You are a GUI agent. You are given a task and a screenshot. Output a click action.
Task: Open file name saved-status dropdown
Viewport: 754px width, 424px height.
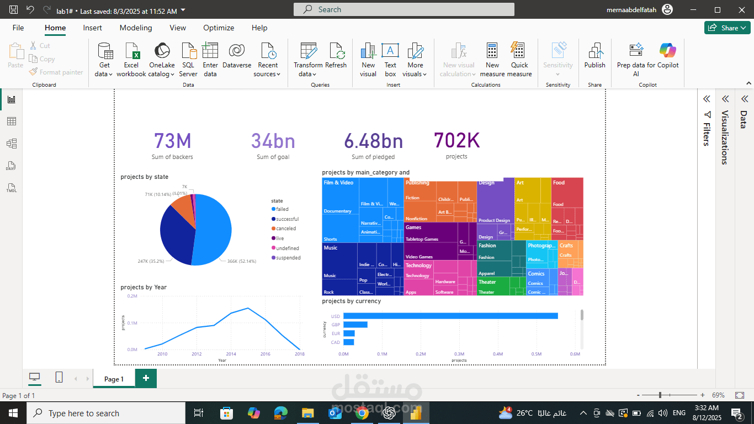(x=183, y=10)
